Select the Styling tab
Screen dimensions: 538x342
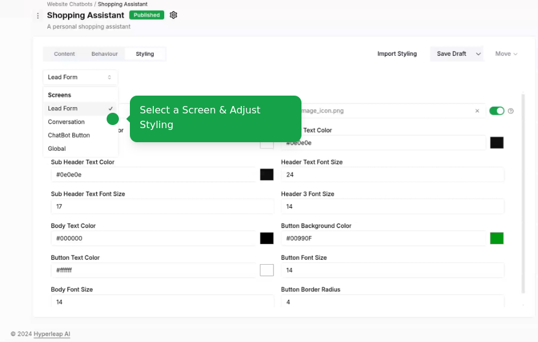[145, 54]
